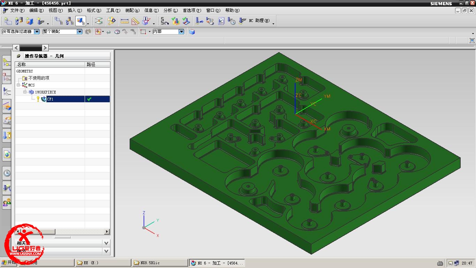Click the Create Program toolbar icon
This screenshot has width=476, height=268.
[8, 21]
